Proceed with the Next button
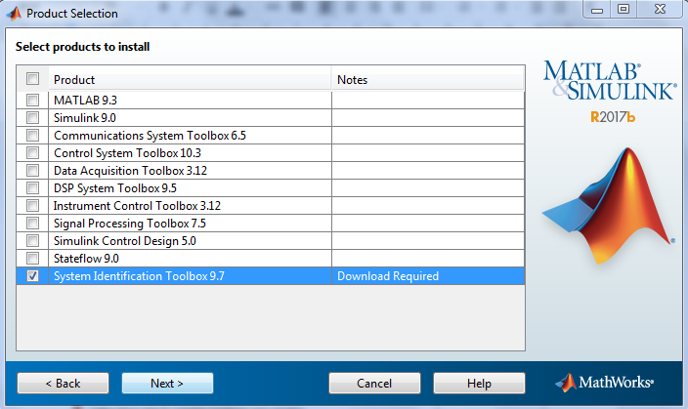 pos(168,384)
